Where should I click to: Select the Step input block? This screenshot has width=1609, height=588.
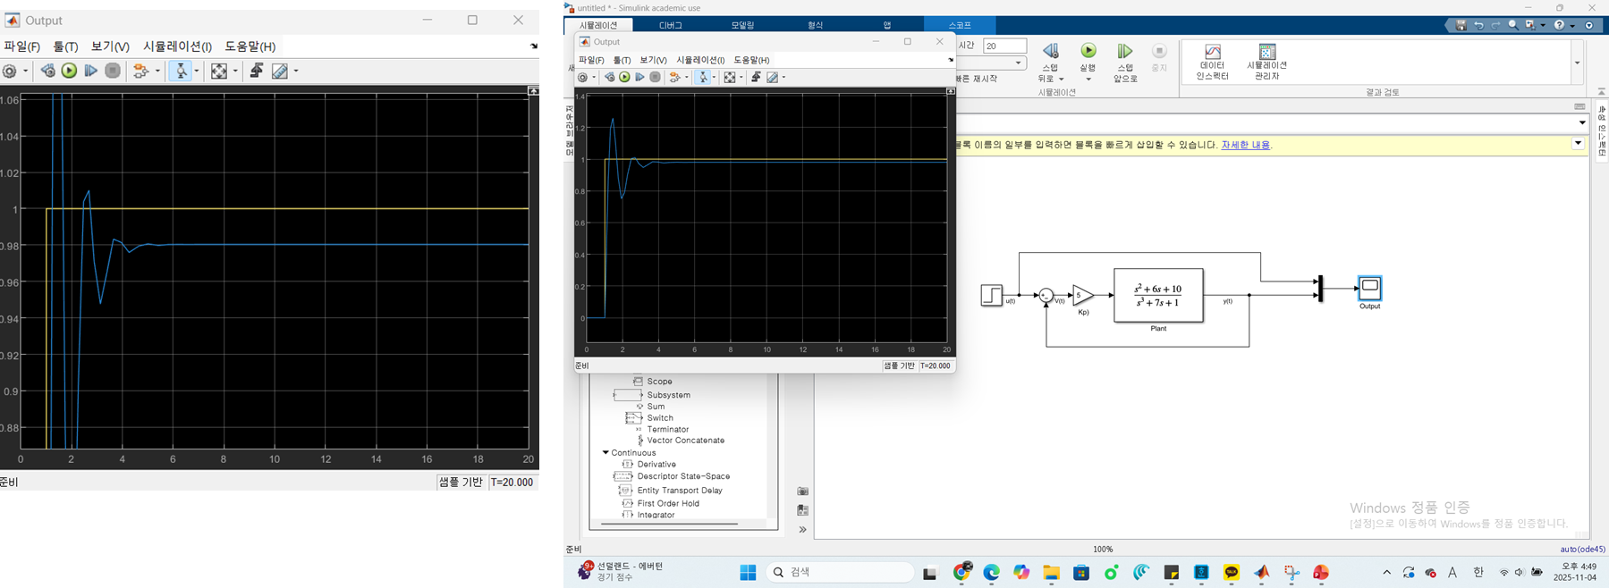(x=991, y=295)
